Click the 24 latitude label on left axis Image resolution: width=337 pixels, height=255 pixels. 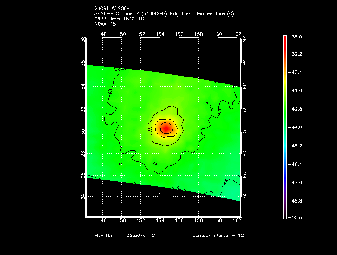point(83,197)
